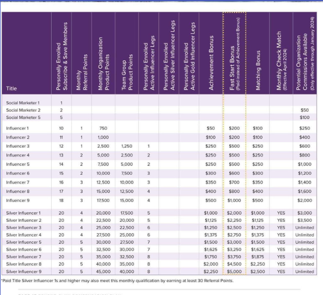Click the "Title" column header
This screenshot has height=295, width=323.
(11, 89)
